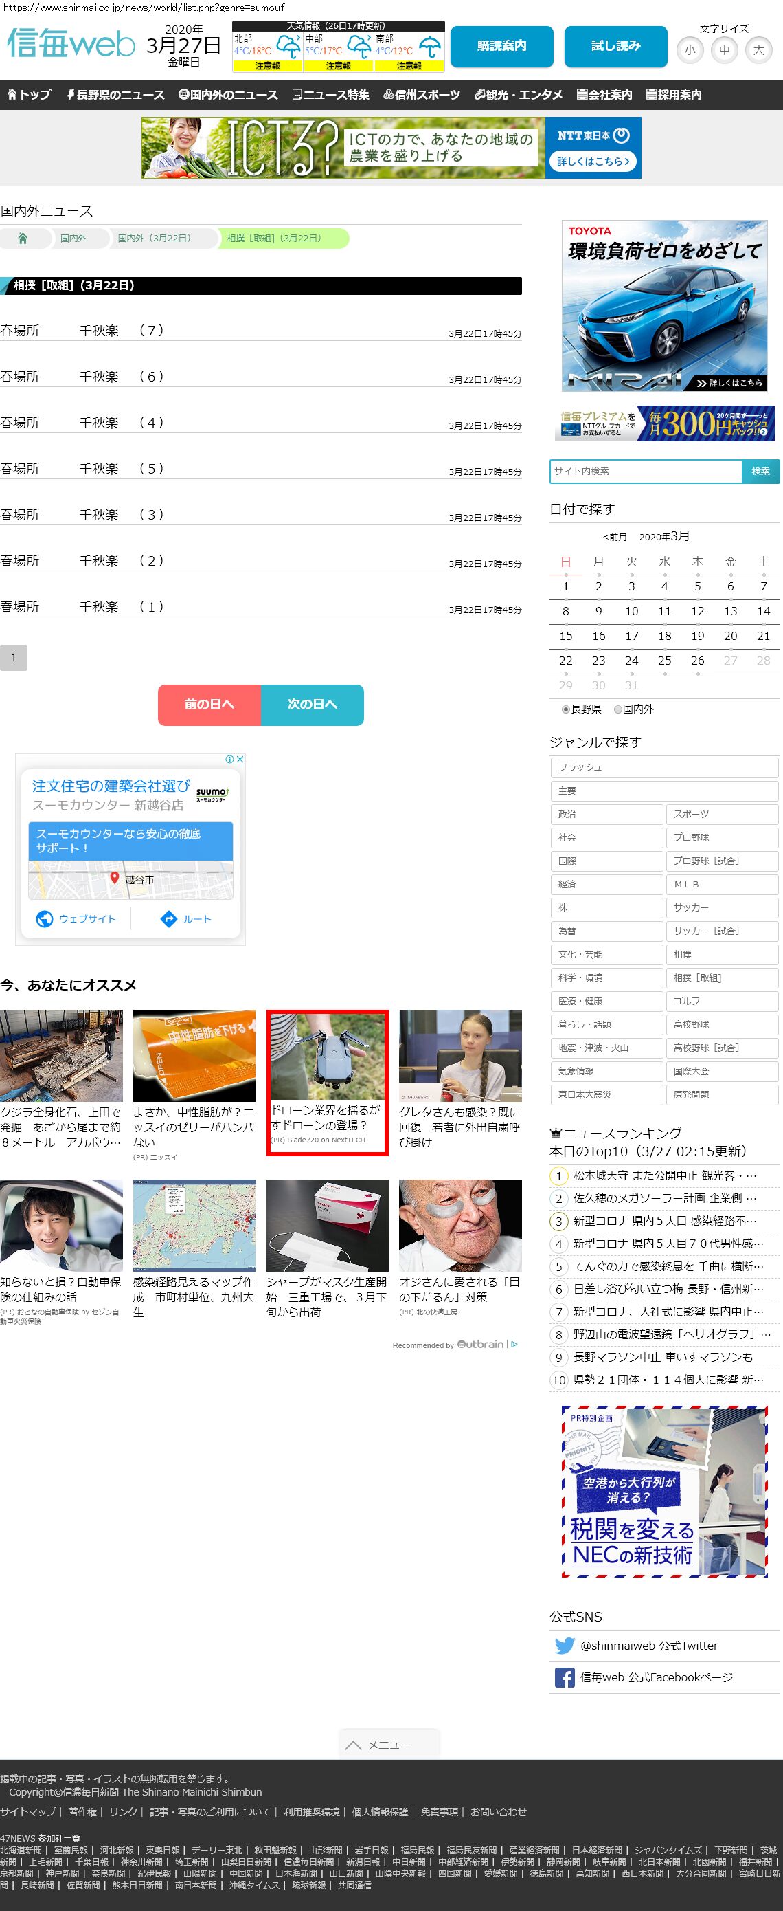Click the 前の日へ button

[x=209, y=704]
